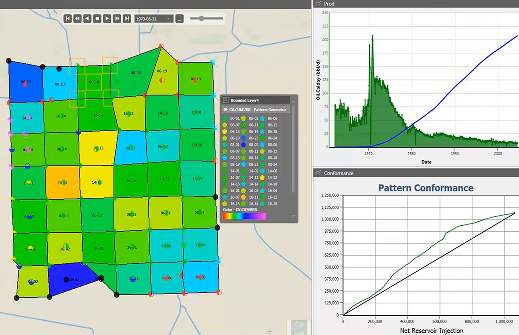Click the CV.CUMVRR color gradient bar
Image resolution: width=519 pixels, height=335 pixels.
tap(244, 216)
